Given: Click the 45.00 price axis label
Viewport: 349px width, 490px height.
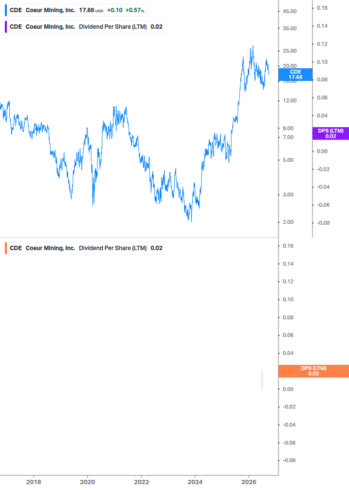Looking at the screenshot, I should tap(290, 11).
